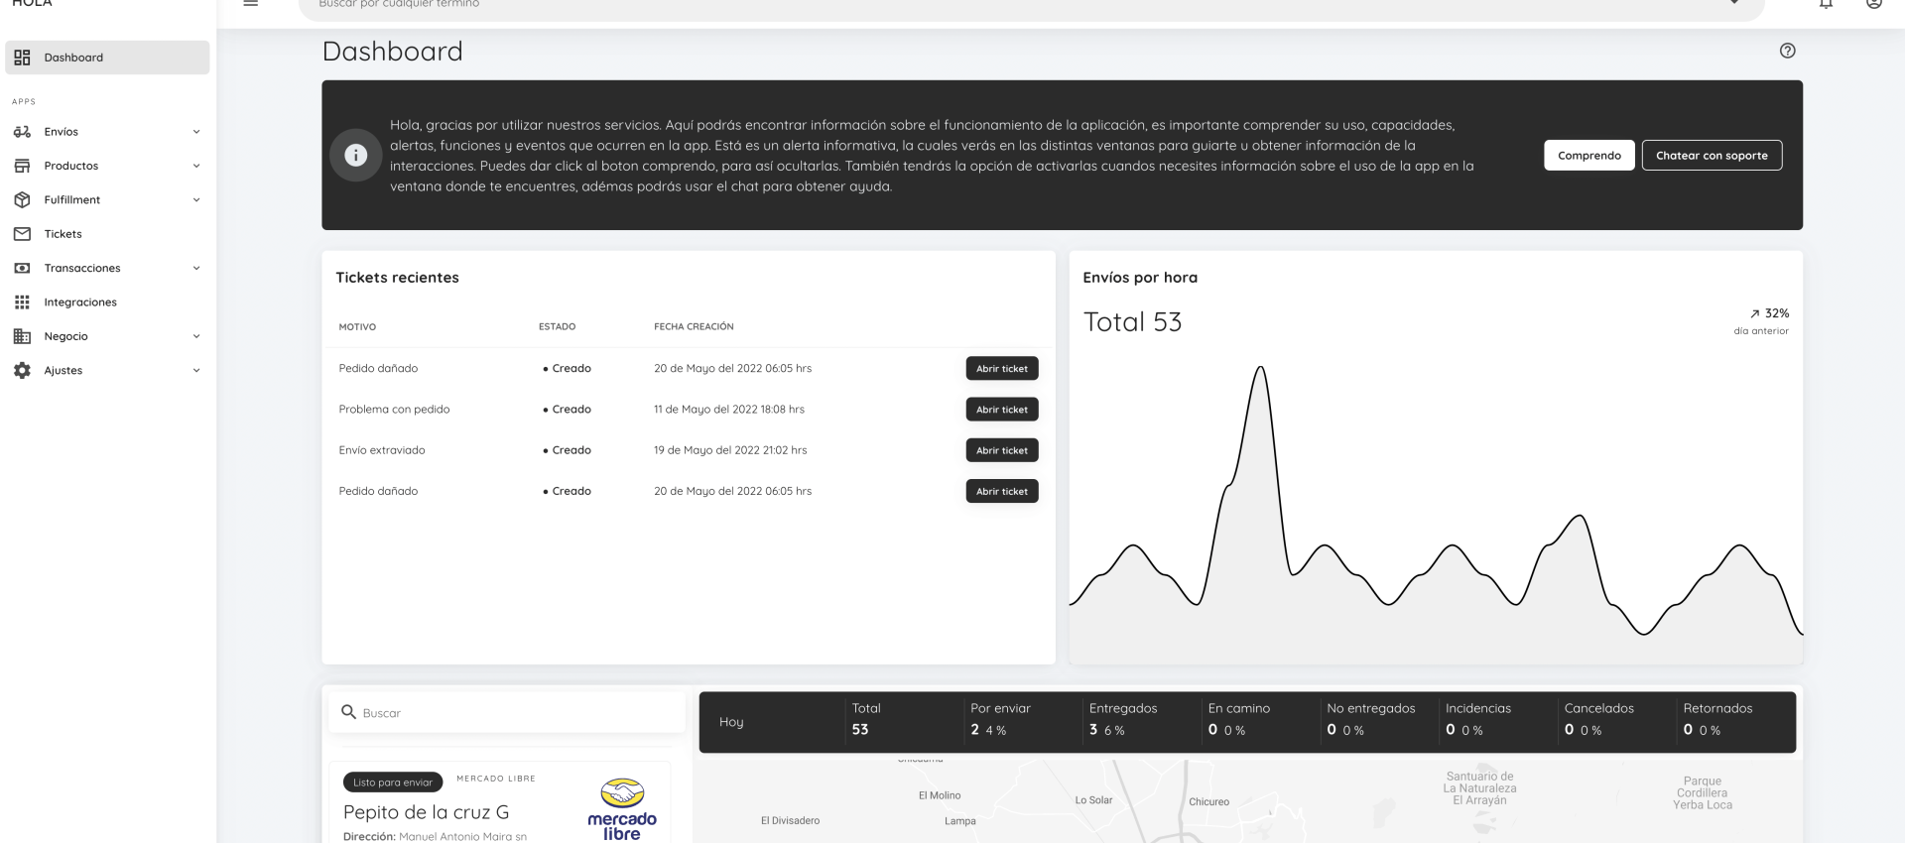Expand the Fulfillment menu chevron
This screenshot has height=843, width=1905.
coord(196,200)
